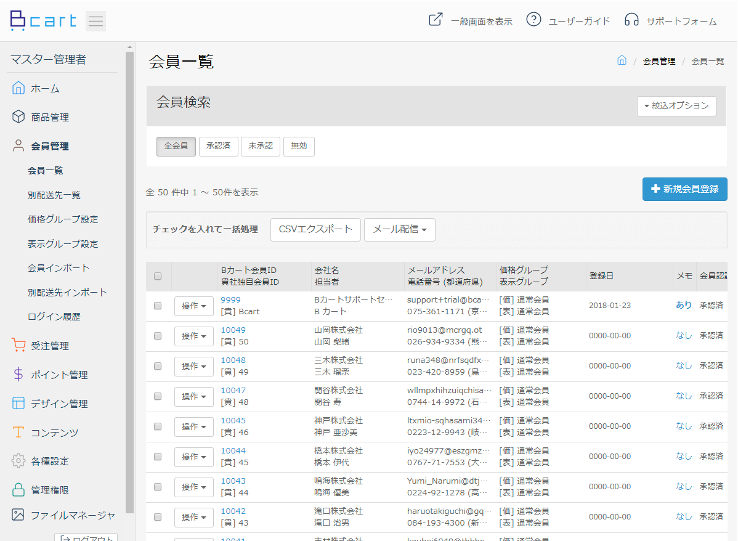Click the home icon in breadcrumb
The image size is (738, 541).
click(x=622, y=60)
